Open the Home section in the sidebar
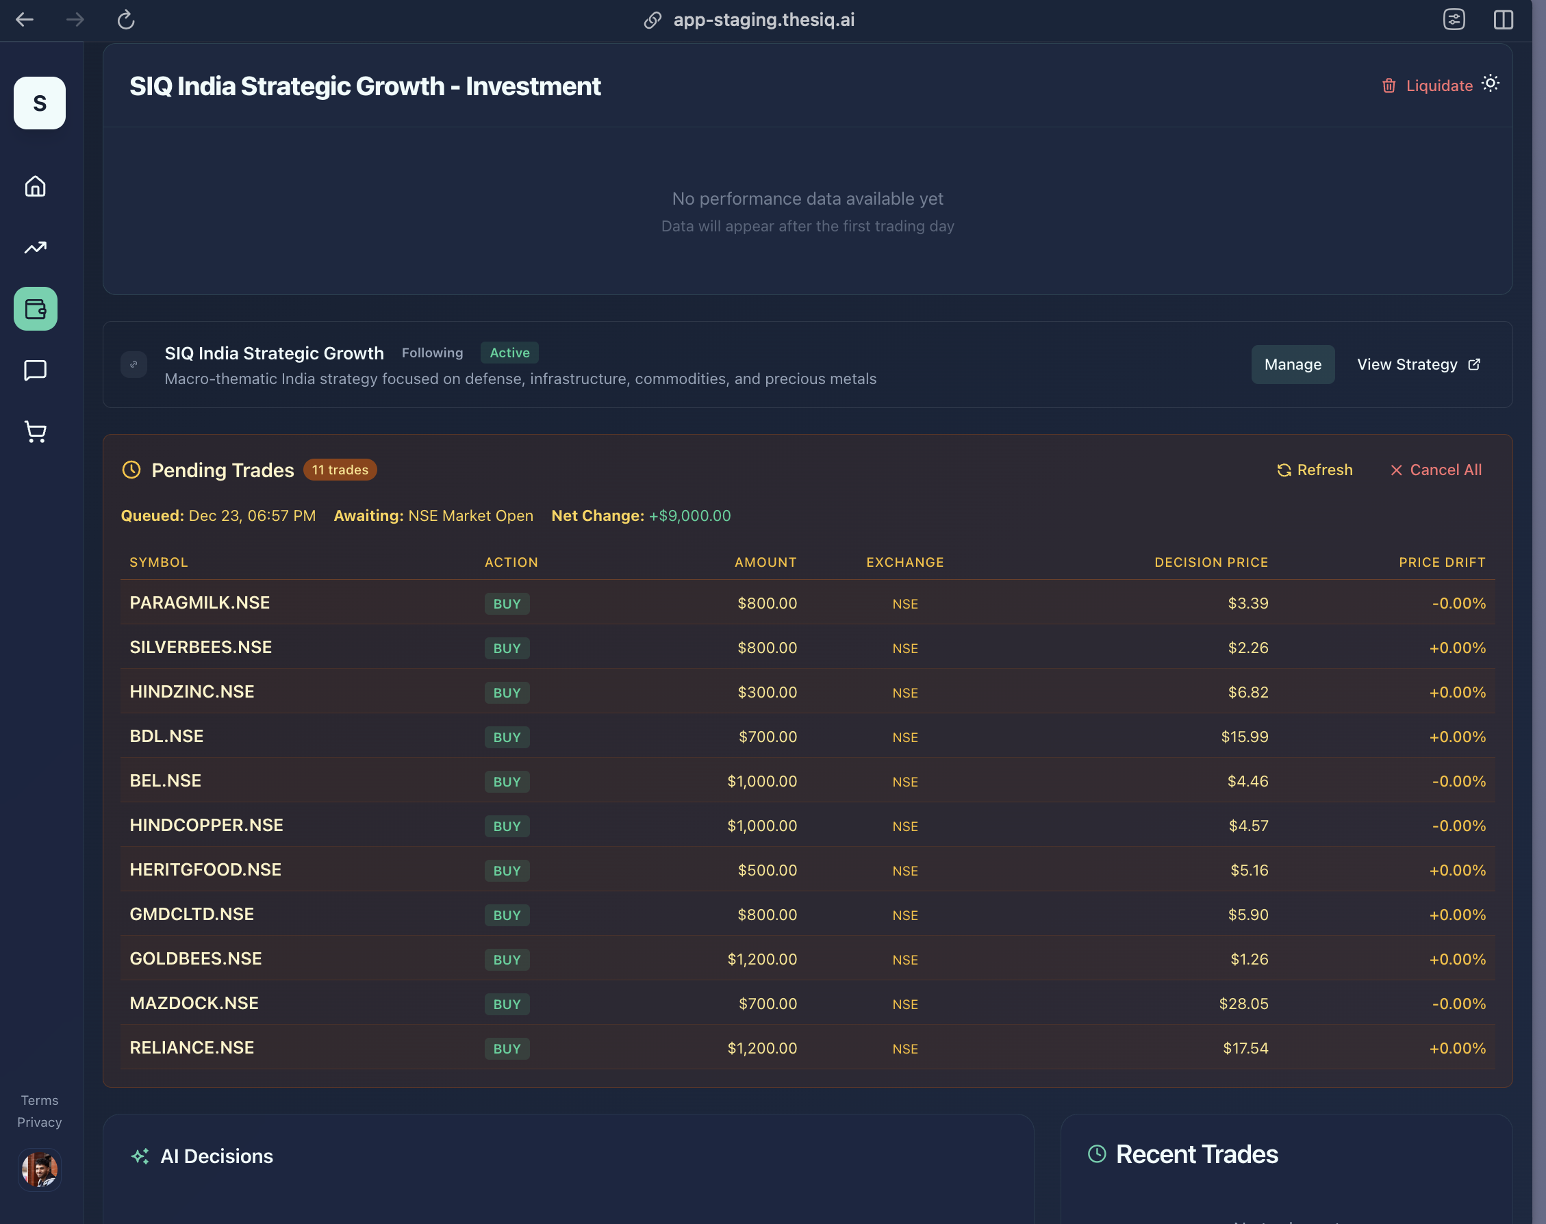This screenshot has height=1224, width=1546. (x=35, y=186)
